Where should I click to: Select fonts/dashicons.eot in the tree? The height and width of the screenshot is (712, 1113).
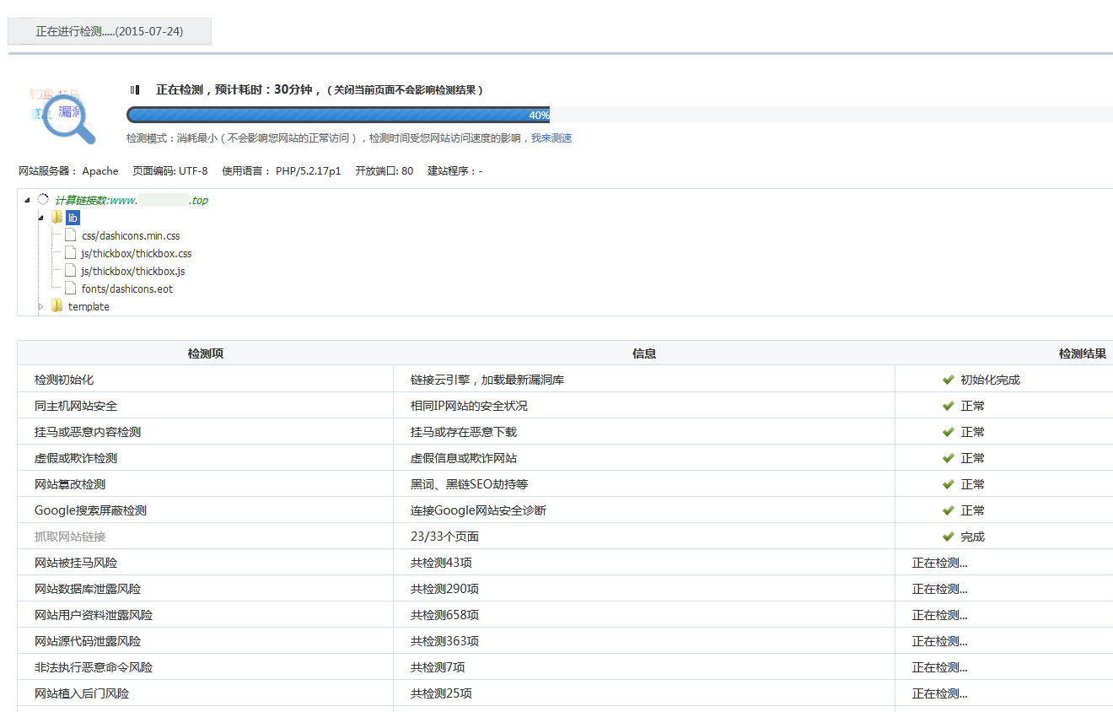pos(126,289)
